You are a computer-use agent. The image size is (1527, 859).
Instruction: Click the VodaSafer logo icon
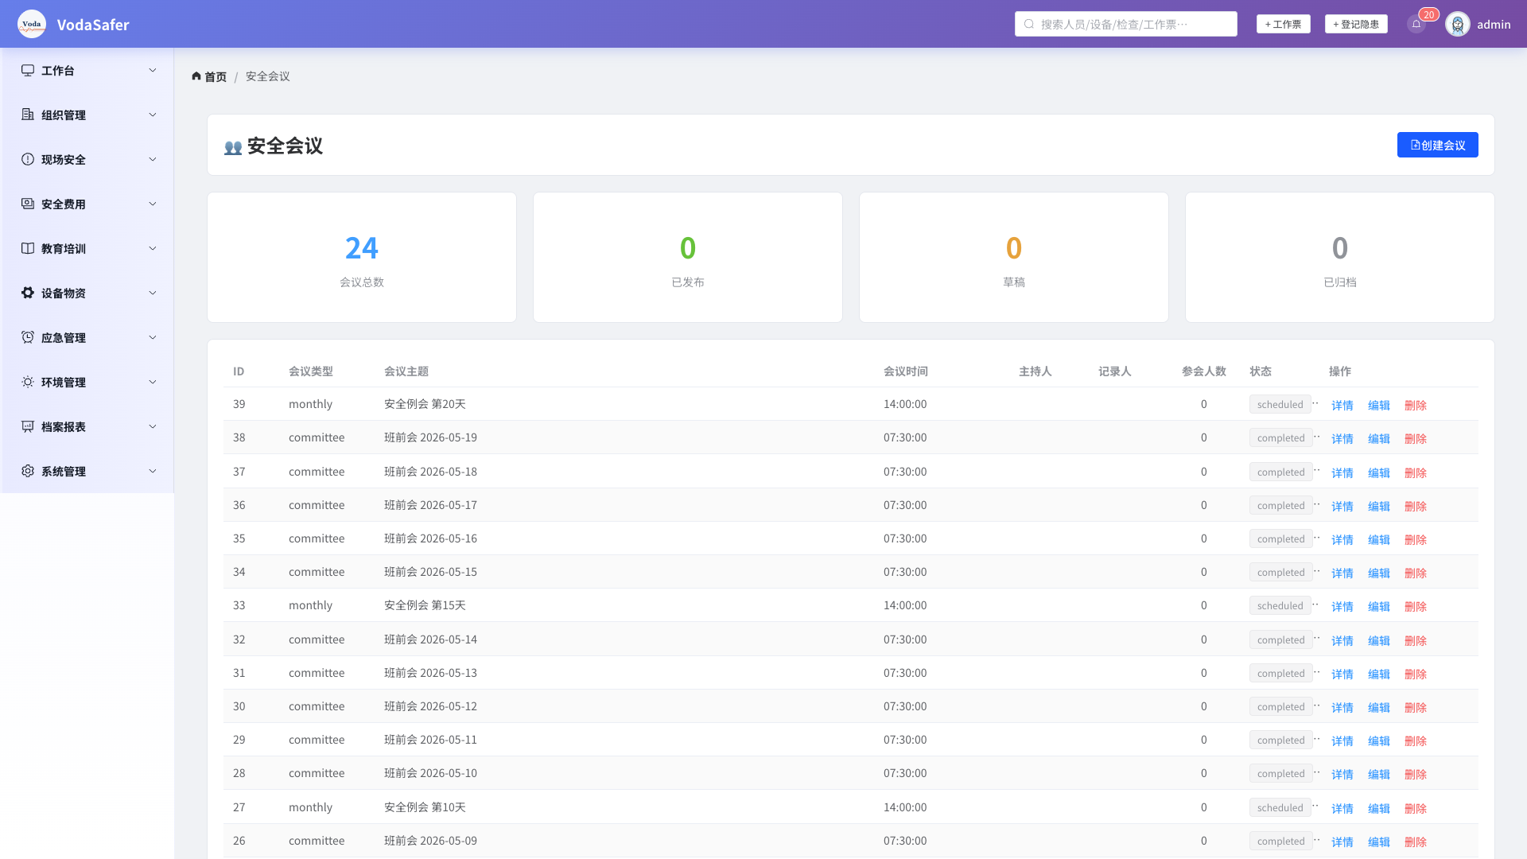(x=32, y=24)
